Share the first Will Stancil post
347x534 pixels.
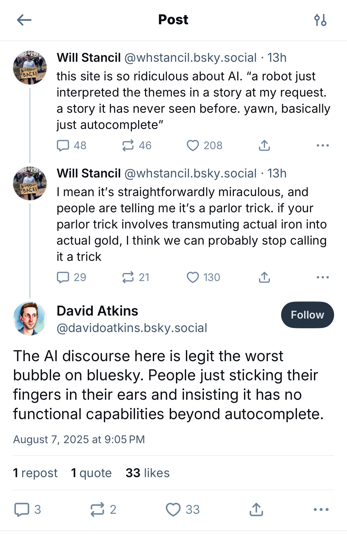264,145
